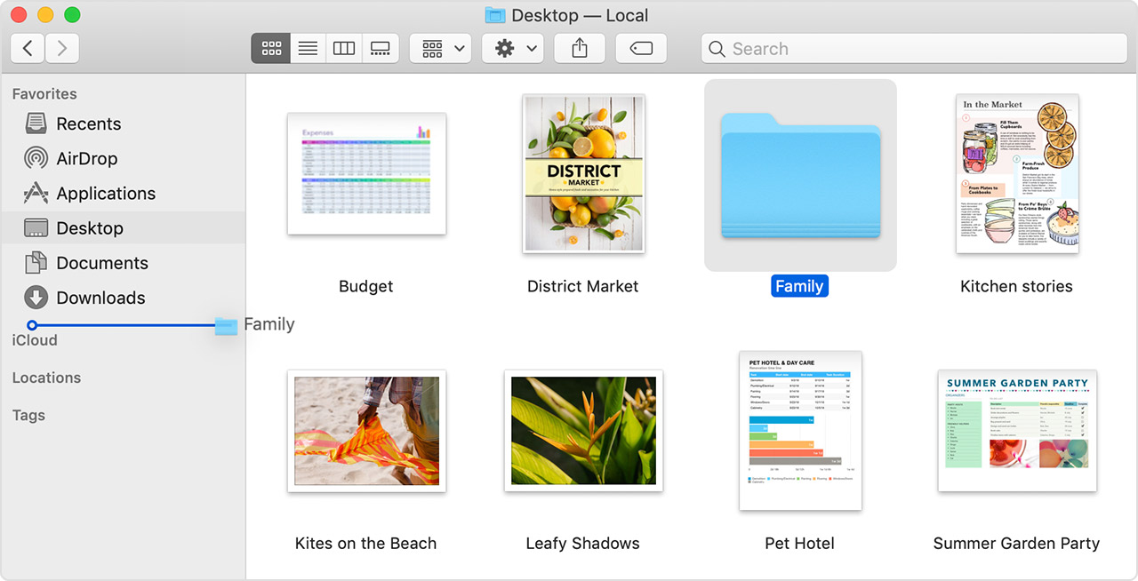Viewport: 1138px width, 581px height.
Task: Switch to list view
Action: coord(308,48)
